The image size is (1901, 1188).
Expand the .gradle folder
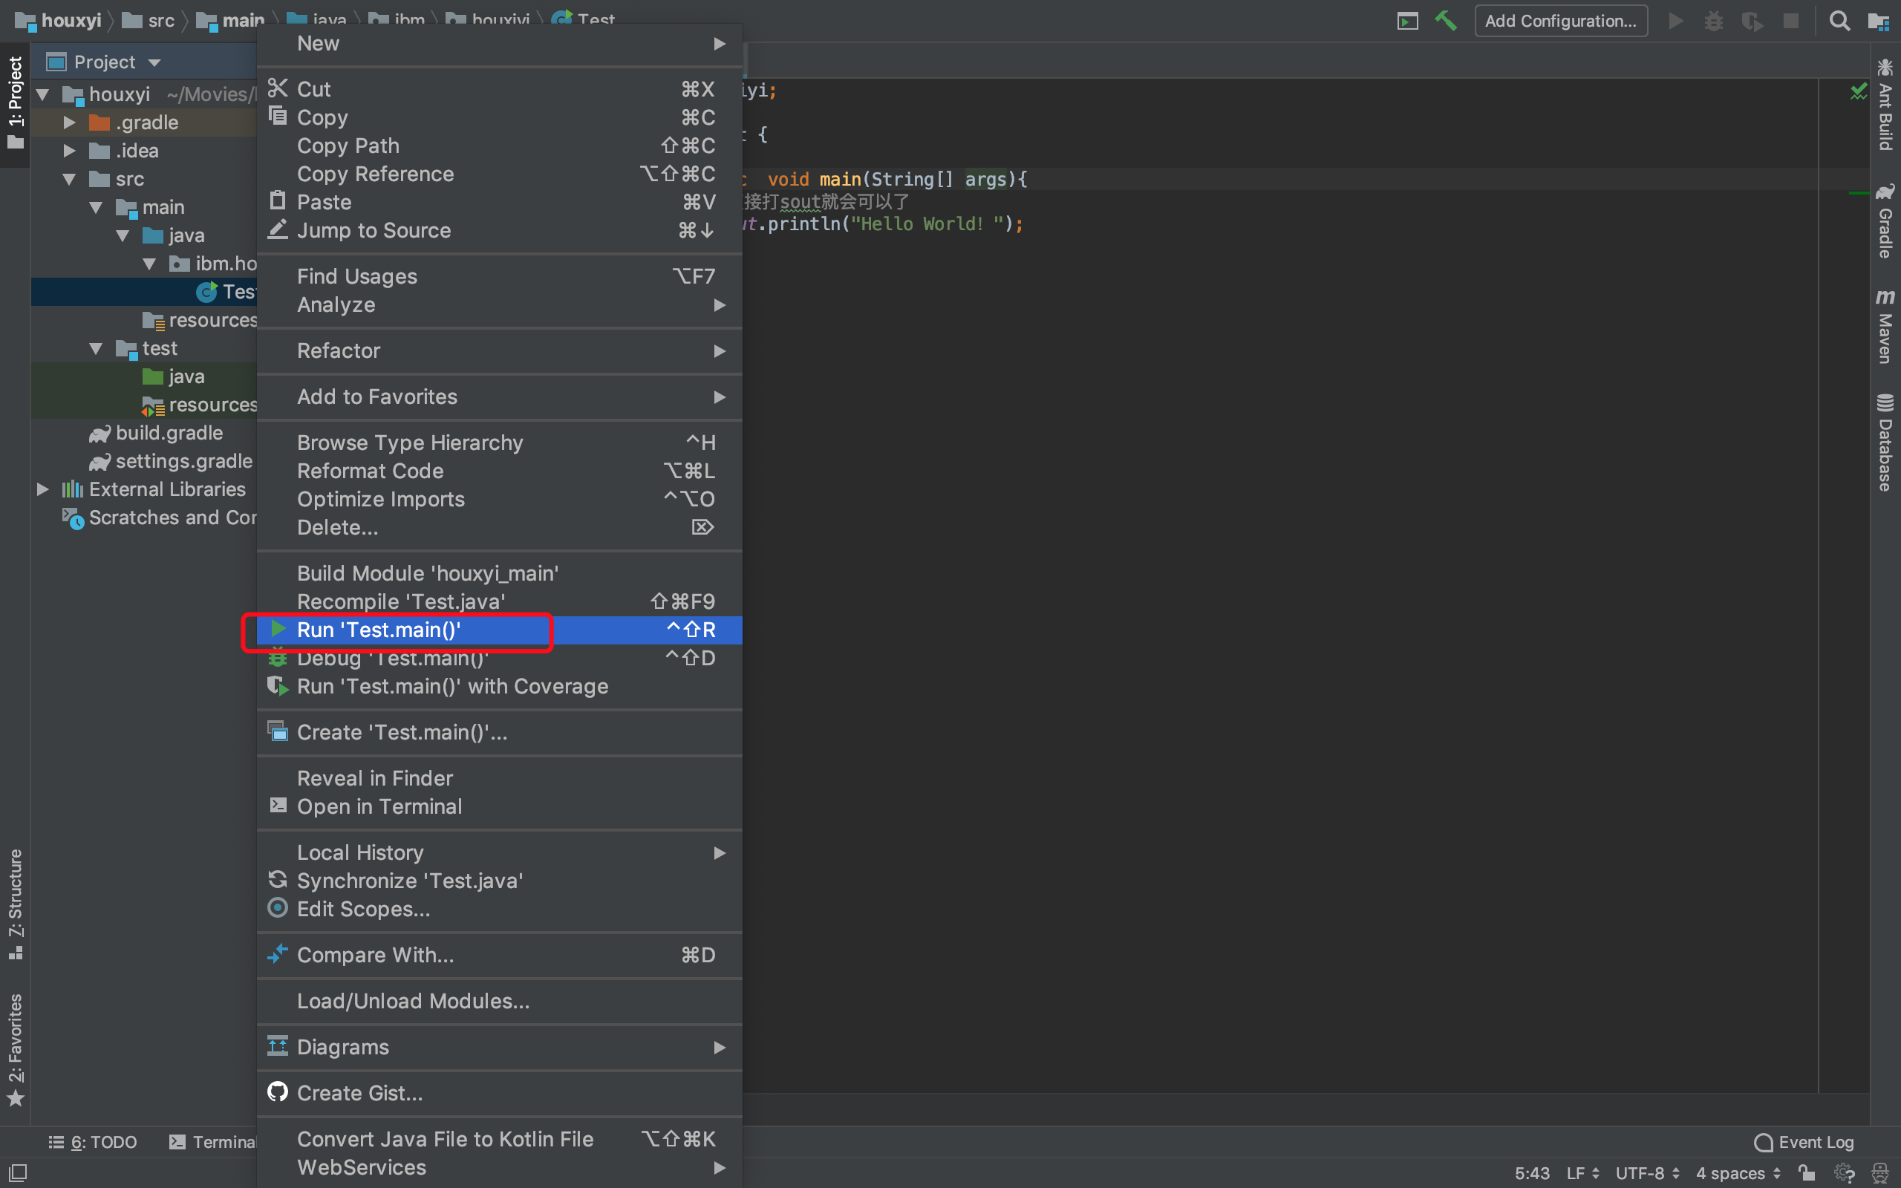(x=69, y=123)
